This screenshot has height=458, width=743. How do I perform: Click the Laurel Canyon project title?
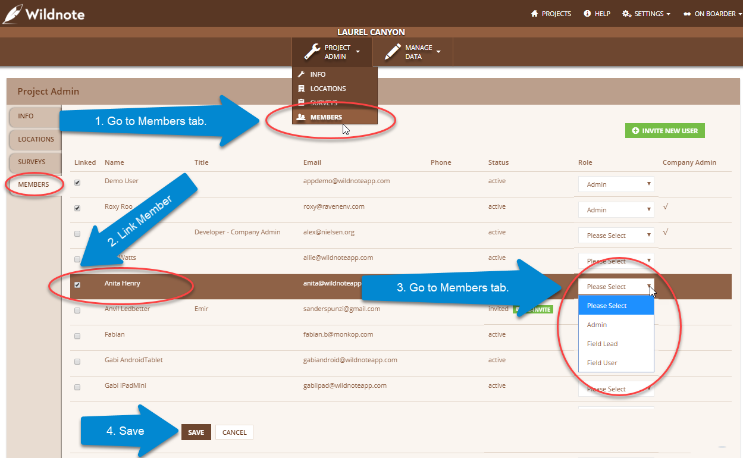coord(371,32)
